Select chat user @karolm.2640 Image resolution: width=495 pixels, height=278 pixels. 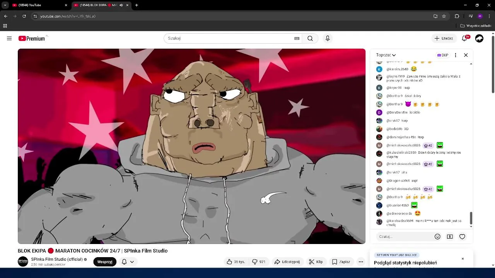pyautogui.click(x=397, y=69)
